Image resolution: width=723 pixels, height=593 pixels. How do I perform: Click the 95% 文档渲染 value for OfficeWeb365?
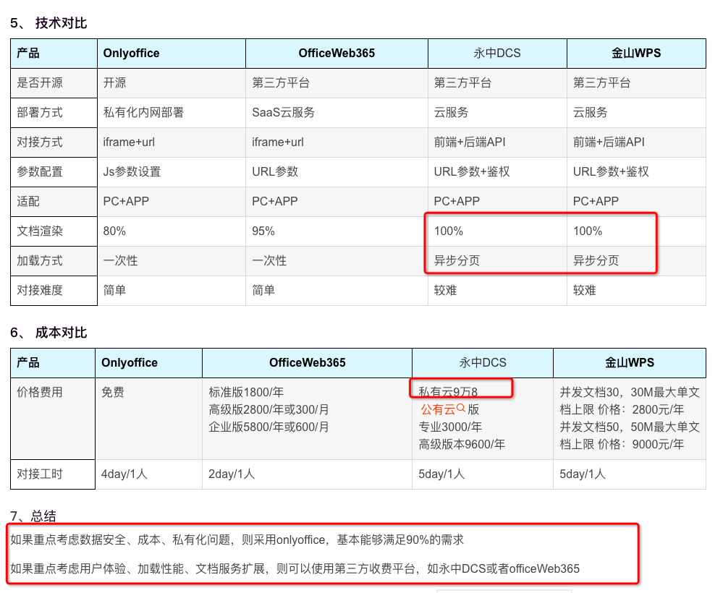pyautogui.click(x=263, y=231)
